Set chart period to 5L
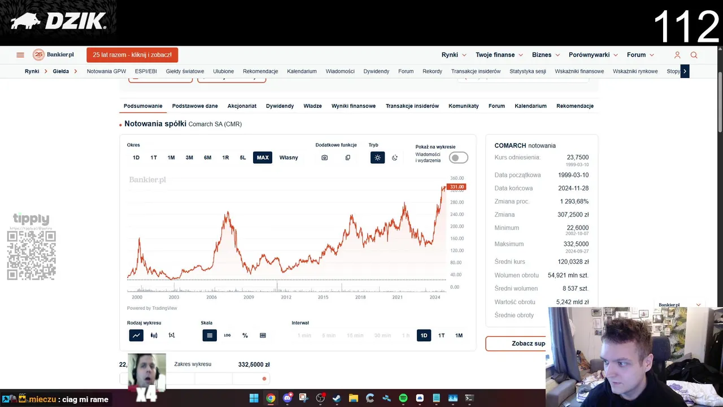 243,158
